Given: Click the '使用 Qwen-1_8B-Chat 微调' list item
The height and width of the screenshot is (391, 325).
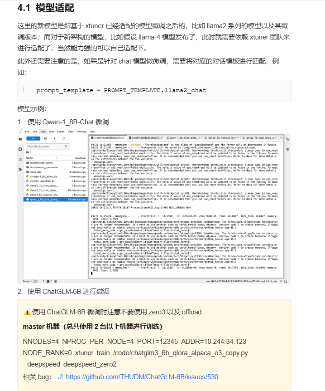Looking at the screenshot, I should tap(68, 122).
